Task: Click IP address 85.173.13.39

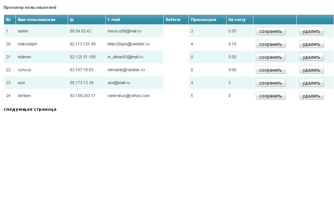Action: [x=82, y=83]
